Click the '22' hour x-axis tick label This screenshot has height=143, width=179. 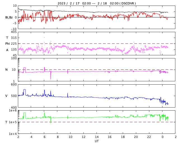149,137
